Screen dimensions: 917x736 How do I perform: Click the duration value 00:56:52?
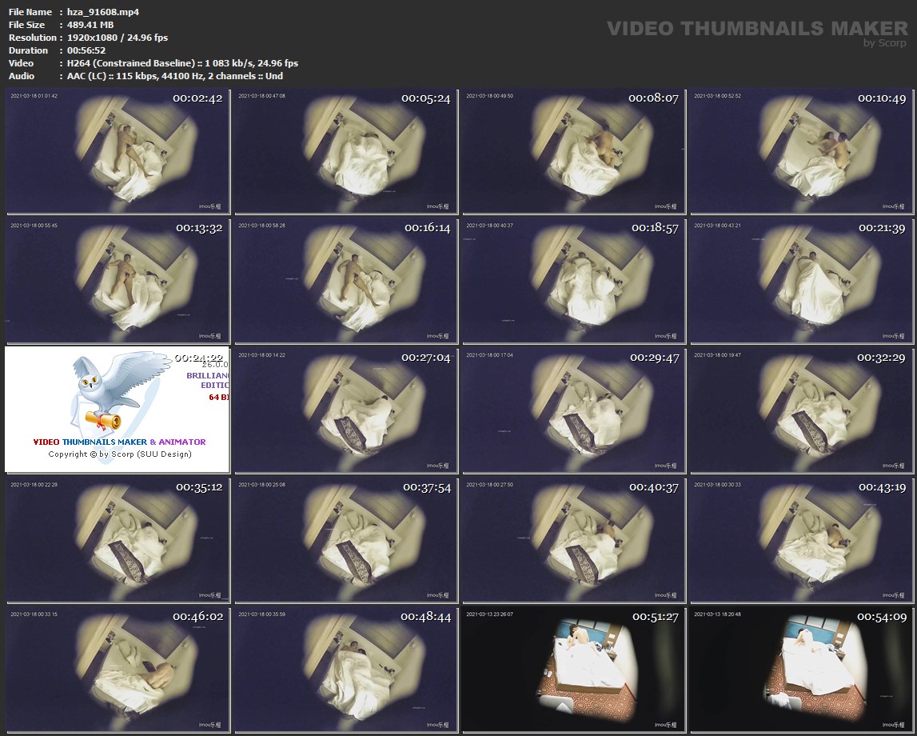tap(86, 50)
